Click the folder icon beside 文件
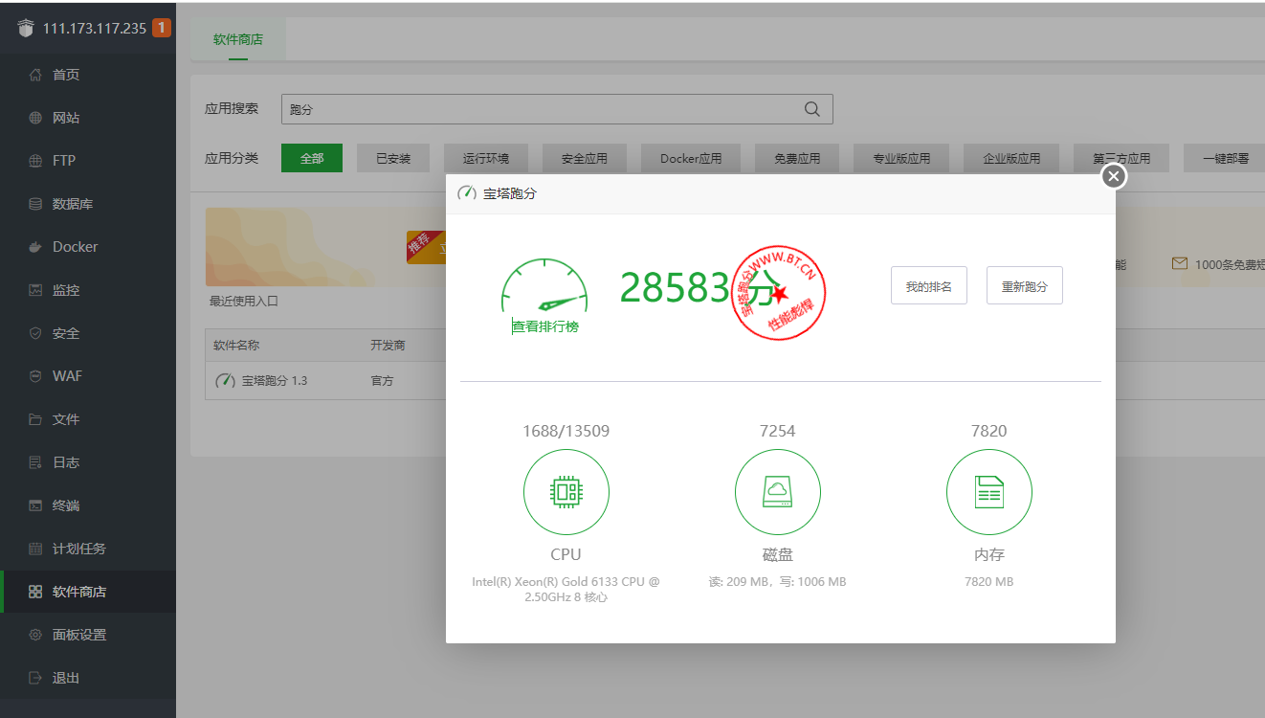 pos(35,419)
